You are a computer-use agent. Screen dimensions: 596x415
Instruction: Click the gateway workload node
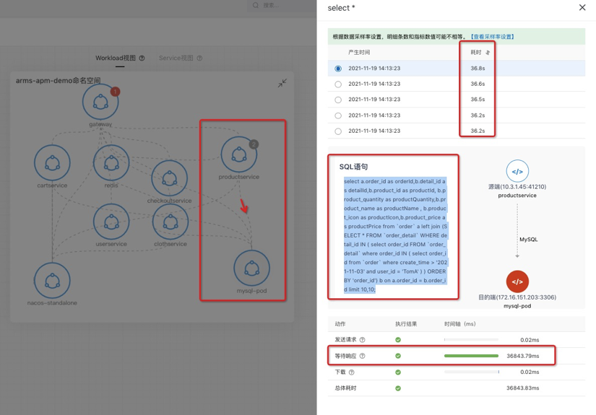pyautogui.click(x=100, y=102)
